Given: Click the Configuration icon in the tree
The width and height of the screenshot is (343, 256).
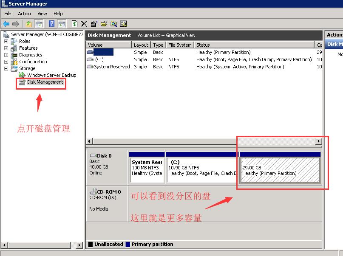Looking at the screenshot, I should click(x=14, y=62).
